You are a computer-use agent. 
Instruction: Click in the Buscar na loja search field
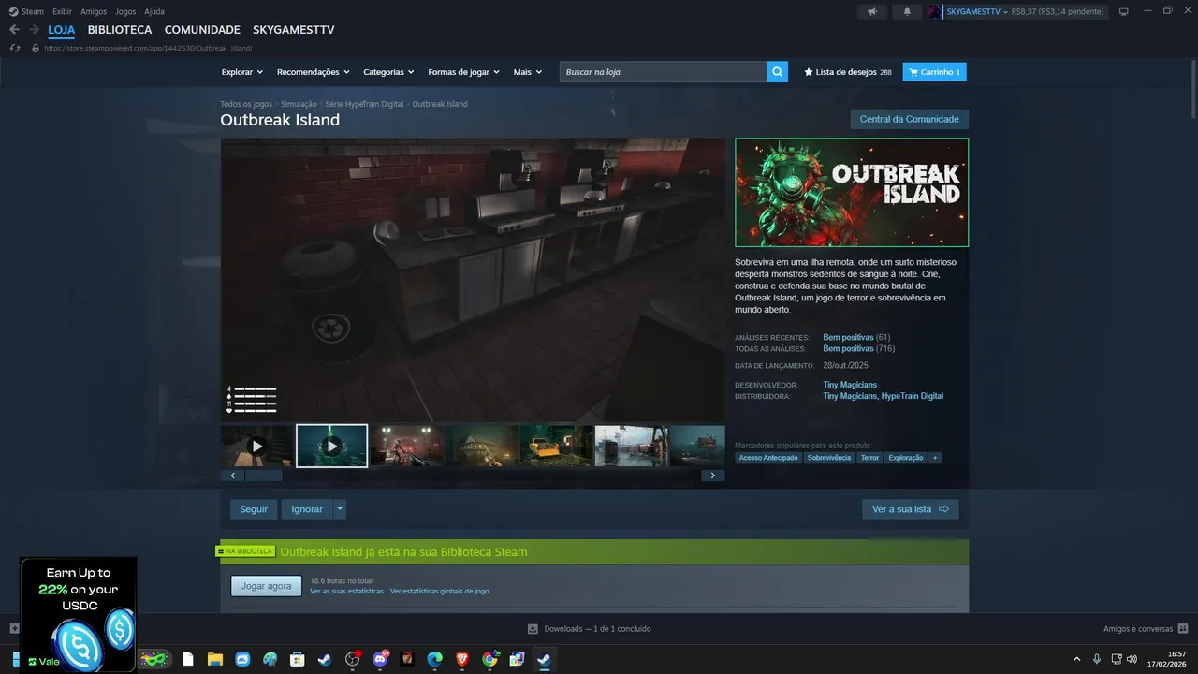click(663, 72)
